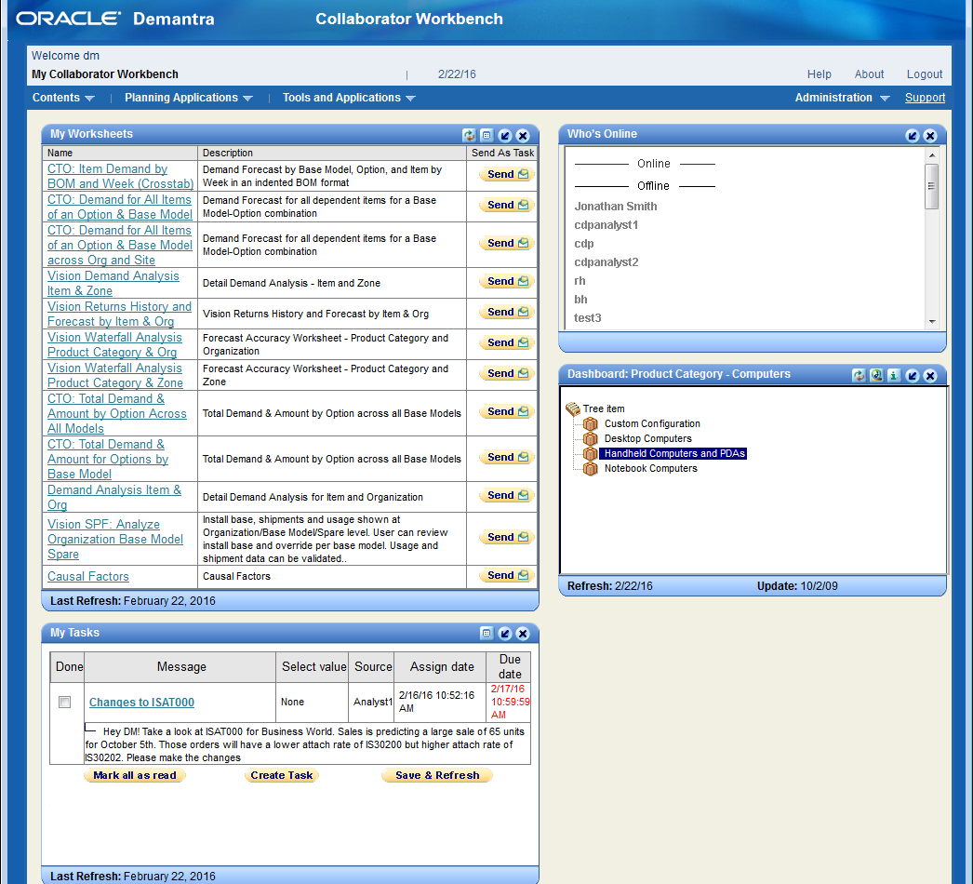Close the My Worksheets panel

(x=523, y=135)
